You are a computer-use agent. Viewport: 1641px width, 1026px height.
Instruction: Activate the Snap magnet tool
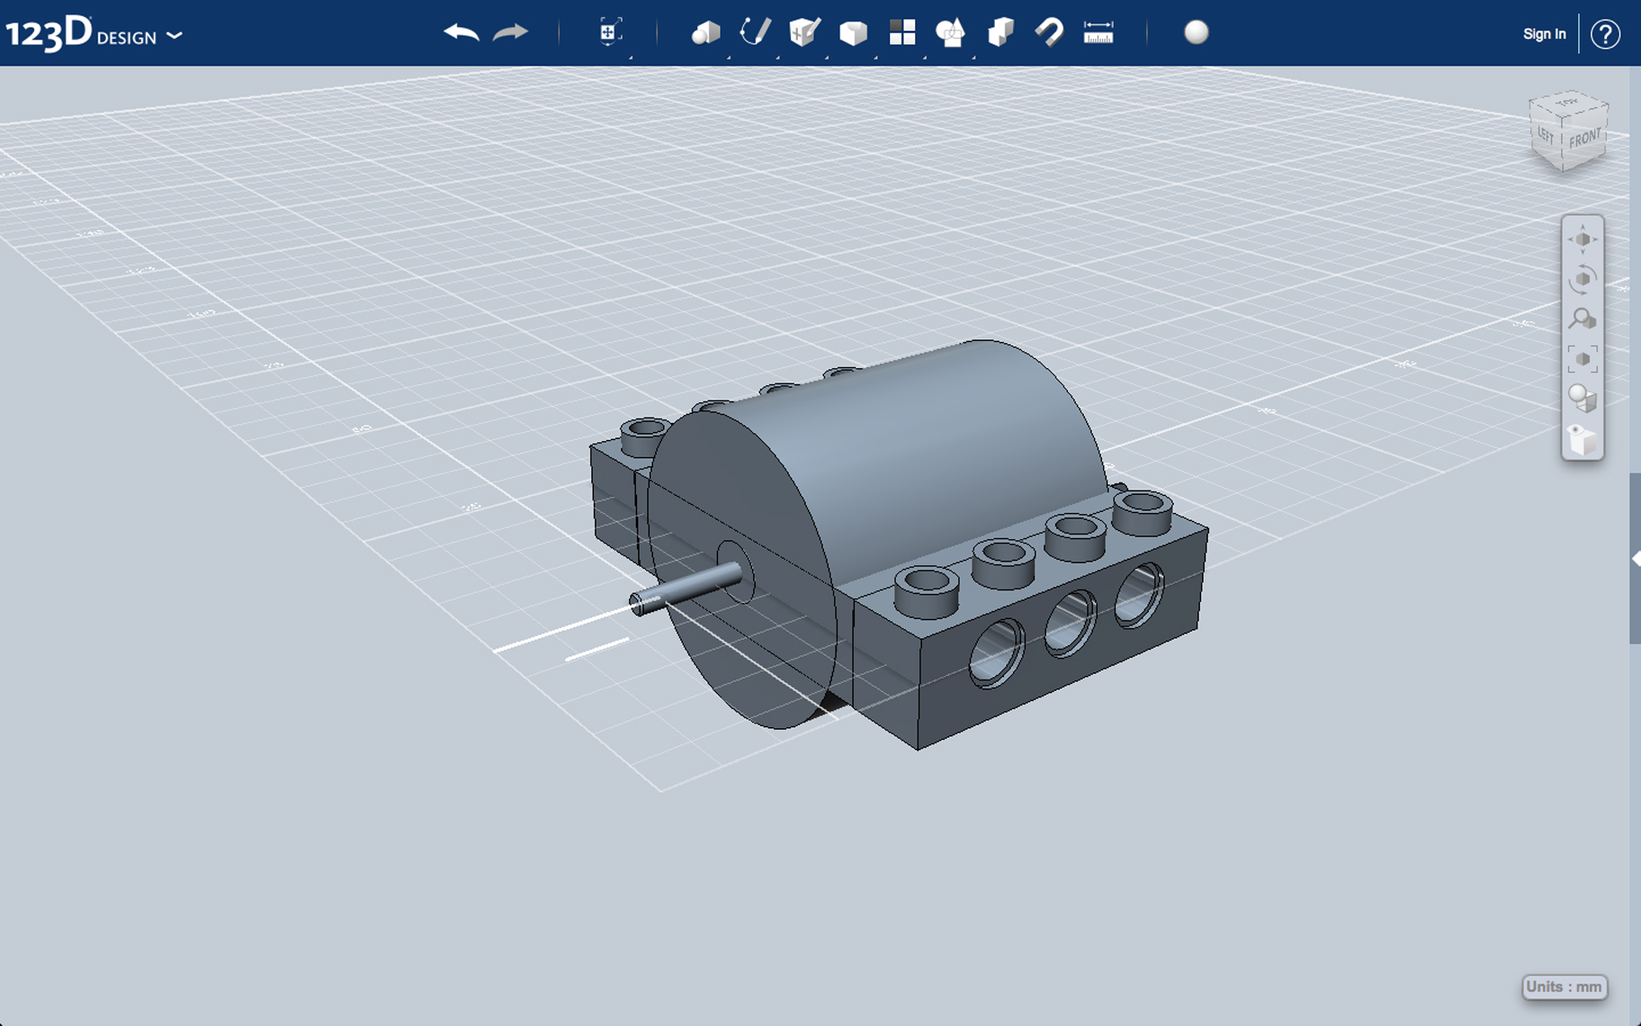point(1051,33)
